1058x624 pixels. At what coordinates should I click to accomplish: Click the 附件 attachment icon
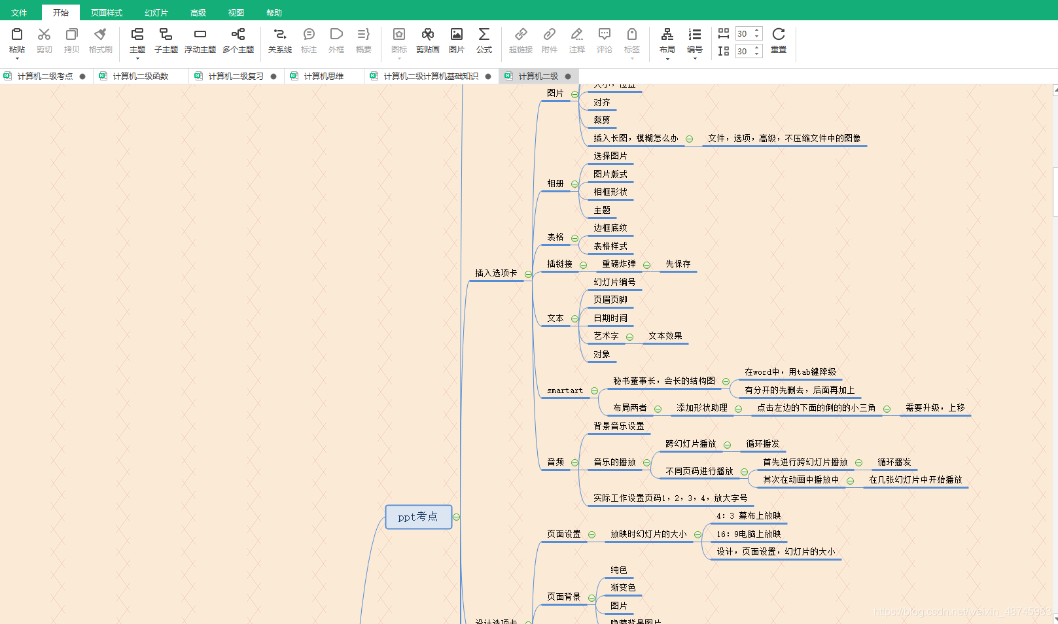click(x=550, y=35)
